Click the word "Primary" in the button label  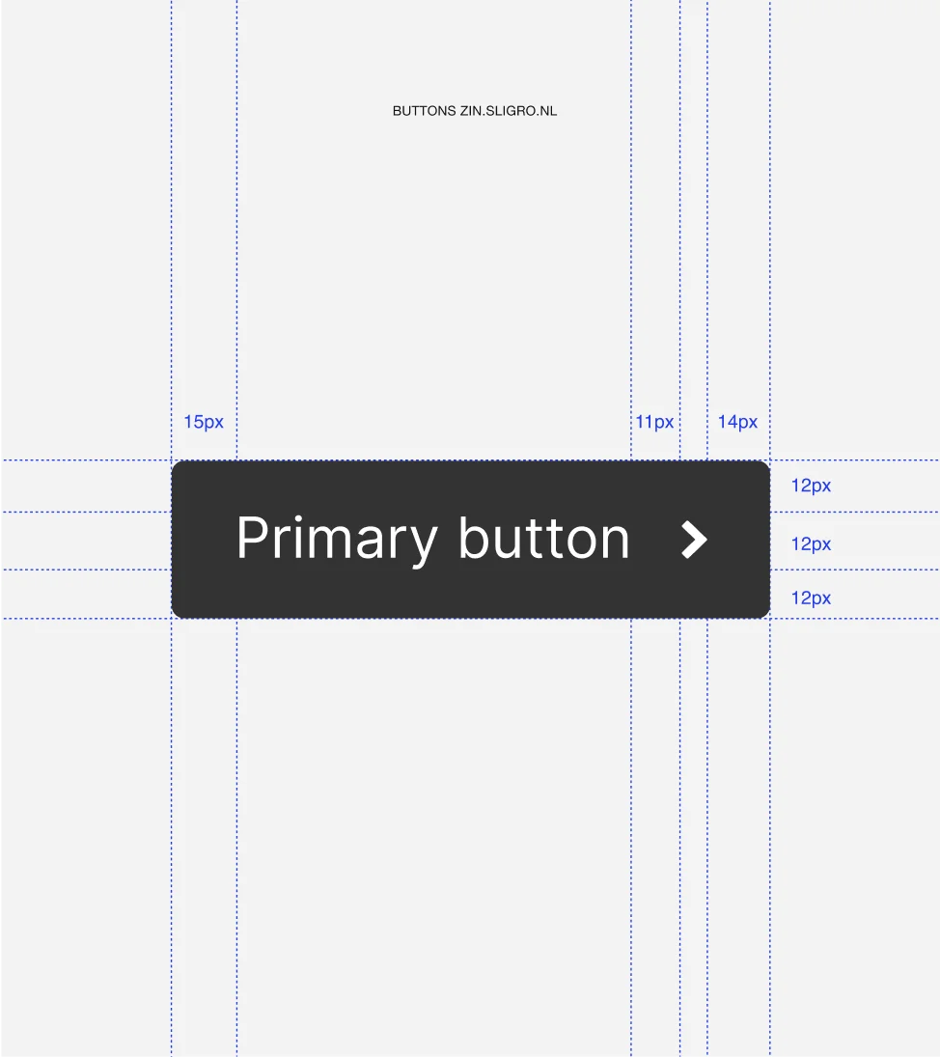(x=337, y=540)
